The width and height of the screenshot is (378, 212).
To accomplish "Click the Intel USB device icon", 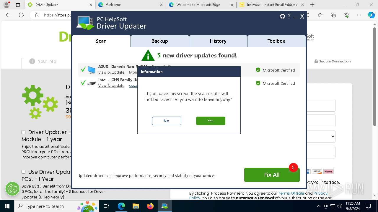I will click(x=92, y=83).
